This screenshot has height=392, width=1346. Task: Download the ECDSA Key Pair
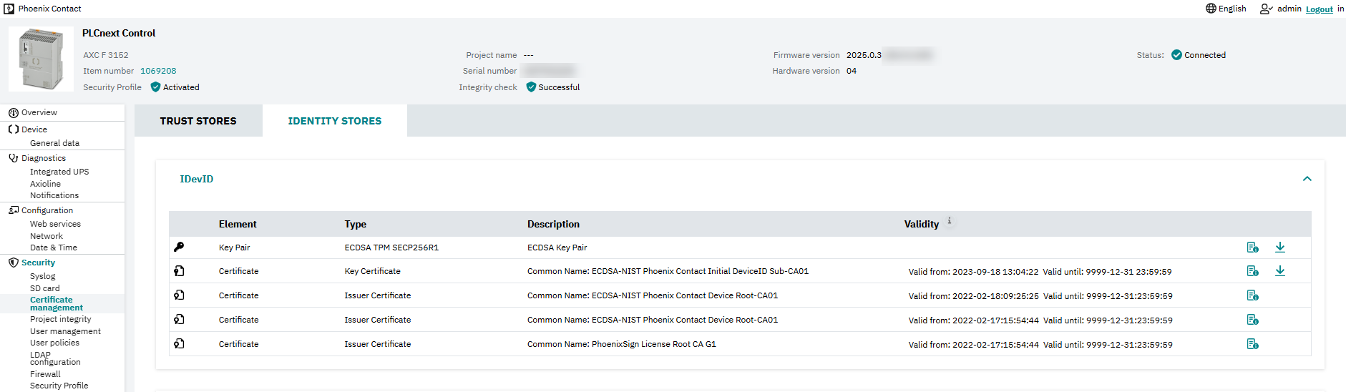pyautogui.click(x=1280, y=248)
